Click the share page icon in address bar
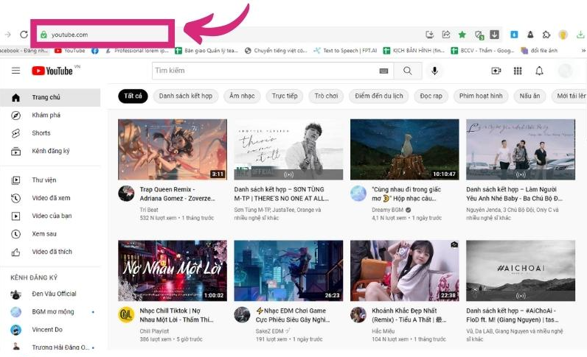The height and width of the screenshot is (357, 587). tap(446, 35)
